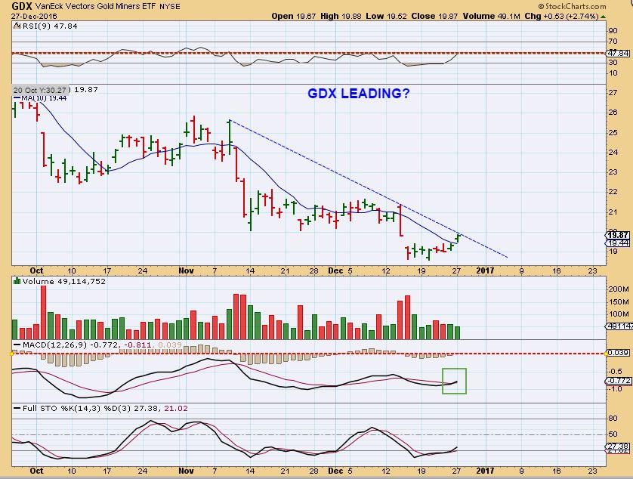Image resolution: width=633 pixels, height=479 pixels.
Task: Click the 0.039 MACD axis value tag
Action: click(x=618, y=353)
